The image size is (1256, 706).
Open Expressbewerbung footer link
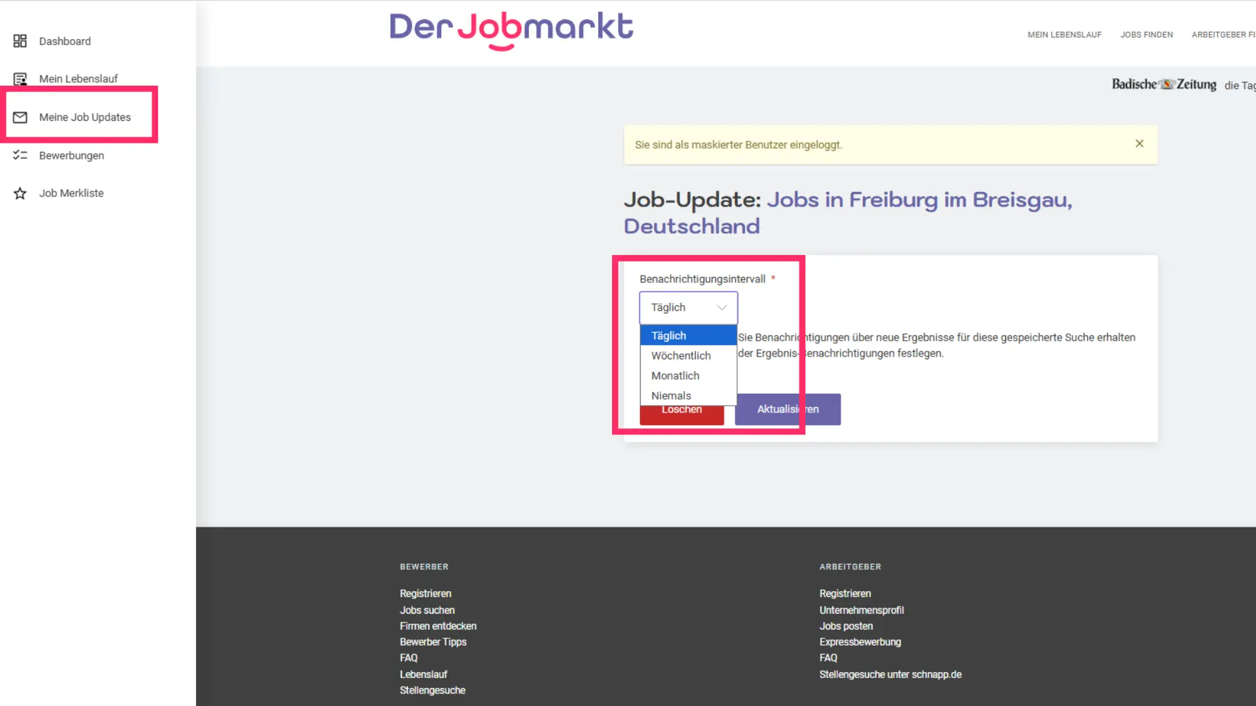point(860,642)
